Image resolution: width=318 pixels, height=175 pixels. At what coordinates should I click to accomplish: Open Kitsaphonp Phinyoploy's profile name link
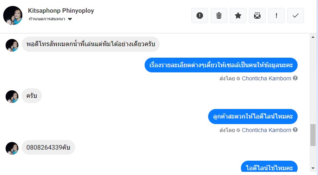pyautogui.click(x=61, y=11)
